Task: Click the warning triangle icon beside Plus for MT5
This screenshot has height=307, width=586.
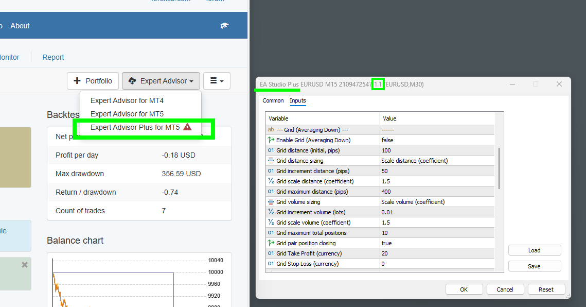Action: (187, 127)
